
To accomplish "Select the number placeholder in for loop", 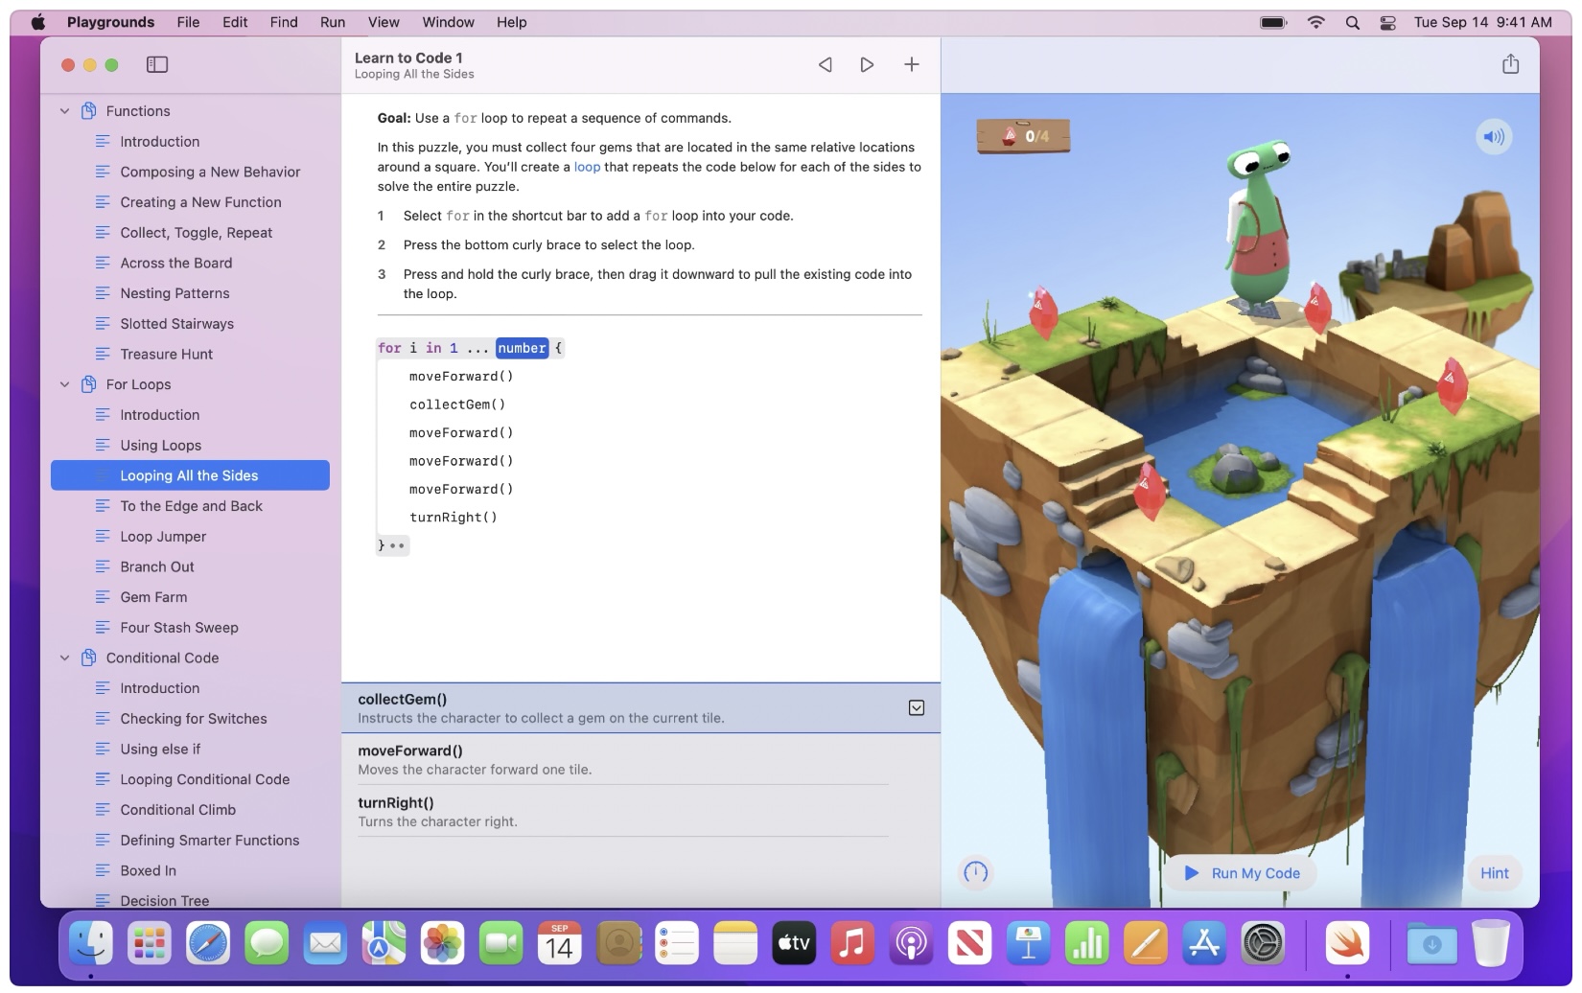I will pyautogui.click(x=522, y=348).
